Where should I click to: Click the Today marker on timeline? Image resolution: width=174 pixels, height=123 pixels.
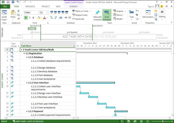(x=32, y=29)
